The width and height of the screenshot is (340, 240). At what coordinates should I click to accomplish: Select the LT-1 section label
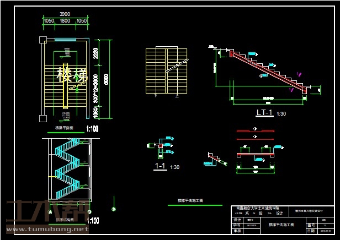click(265, 112)
